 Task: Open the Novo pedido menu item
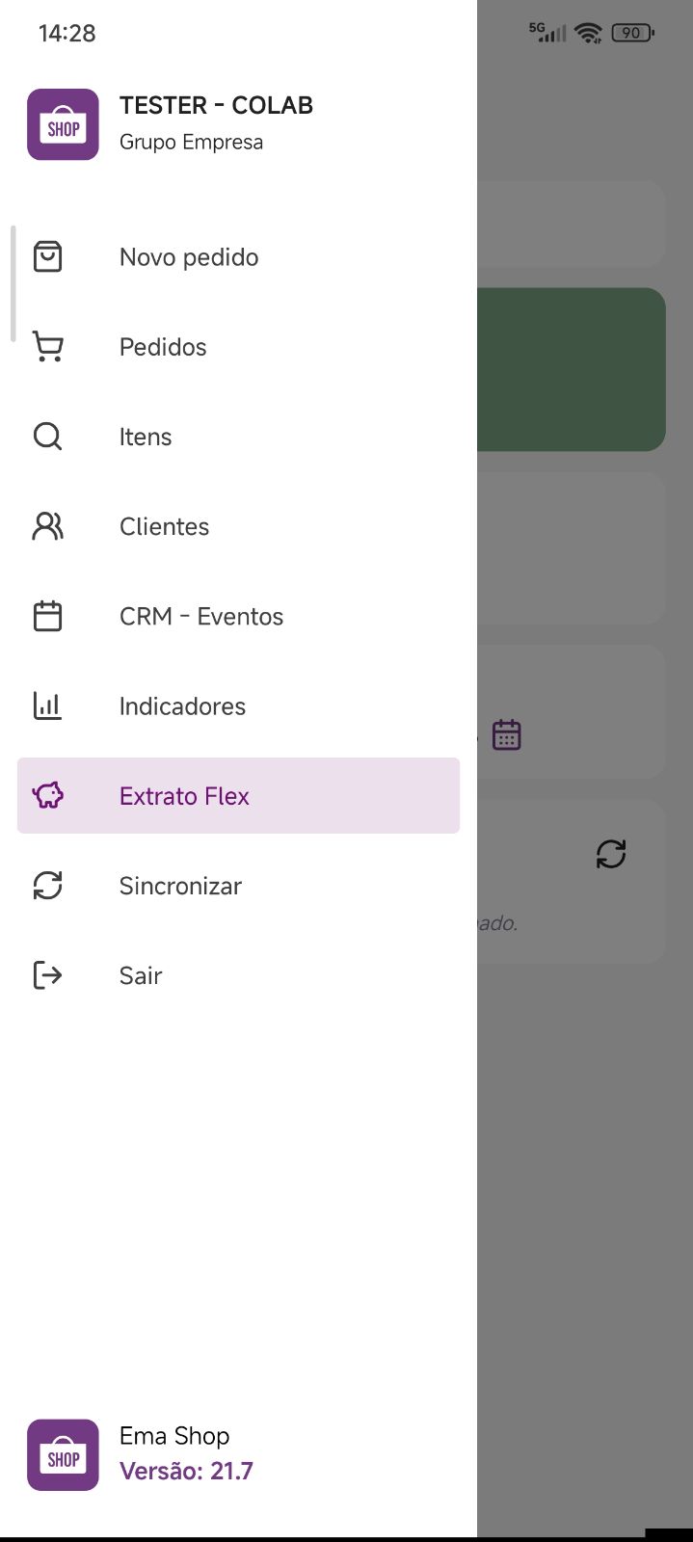pos(238,257)
